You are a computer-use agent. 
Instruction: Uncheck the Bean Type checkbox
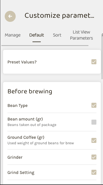(94, 105)
